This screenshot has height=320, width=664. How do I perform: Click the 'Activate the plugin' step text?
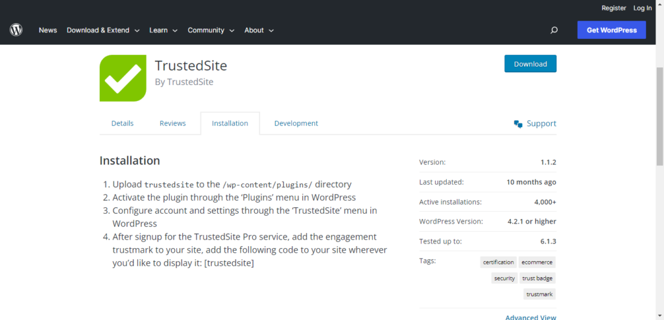click(233, 198)
